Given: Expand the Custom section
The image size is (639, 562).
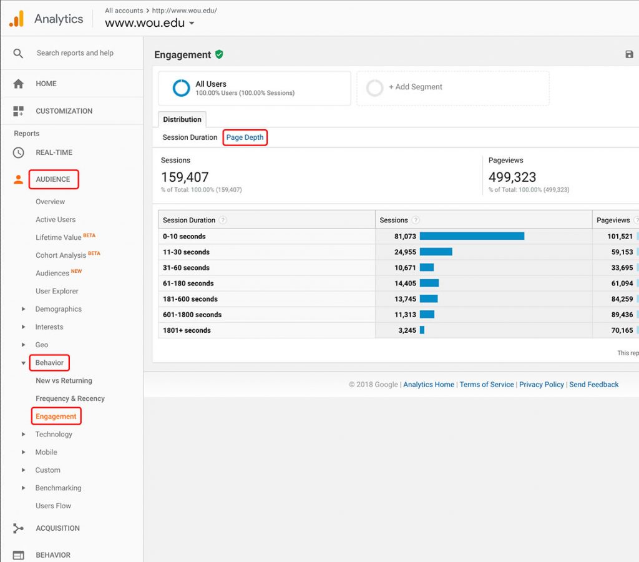Looking at the screenshot, I should [23, 470].
